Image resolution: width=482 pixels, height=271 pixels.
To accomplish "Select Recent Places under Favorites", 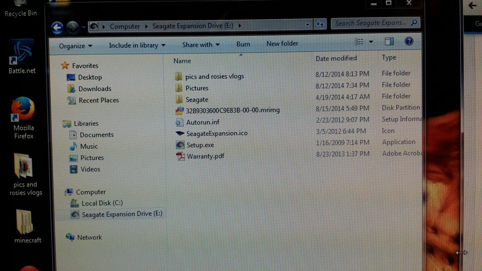I will tap(99, 100).
